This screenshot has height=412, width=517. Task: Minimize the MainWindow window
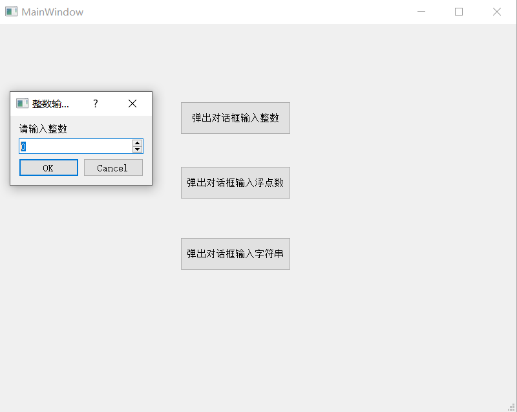point(421,12)
